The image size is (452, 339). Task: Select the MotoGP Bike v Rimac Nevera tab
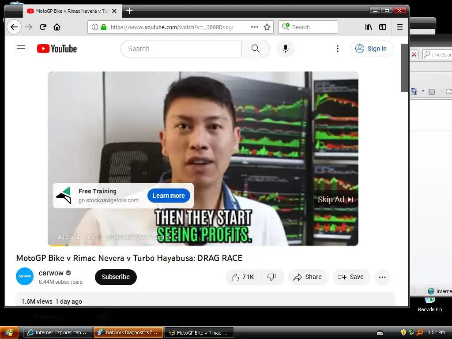(x=72, y=11)
